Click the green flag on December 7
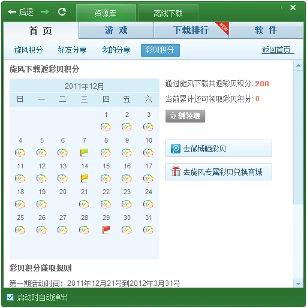 point(84,153)
